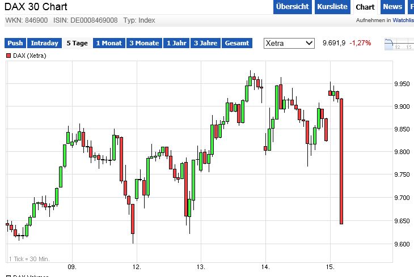Open the Xetra exchange dropdown
Viewport: 414px width, 277px height.
tap(289, 43)
